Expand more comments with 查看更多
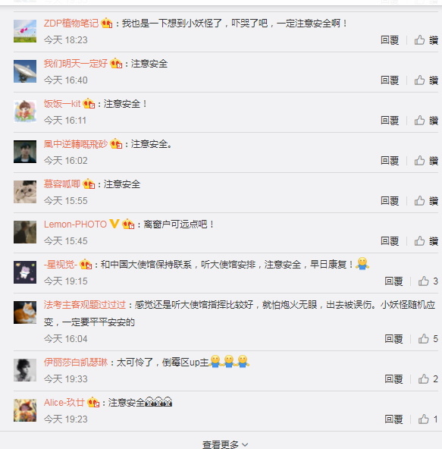Screen dimensions: 442x449 (x=224, y=444)
